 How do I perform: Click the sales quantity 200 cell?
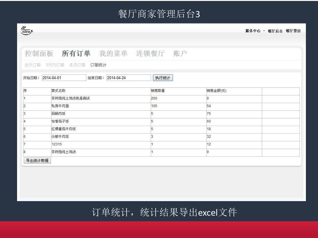click(179, 99)
